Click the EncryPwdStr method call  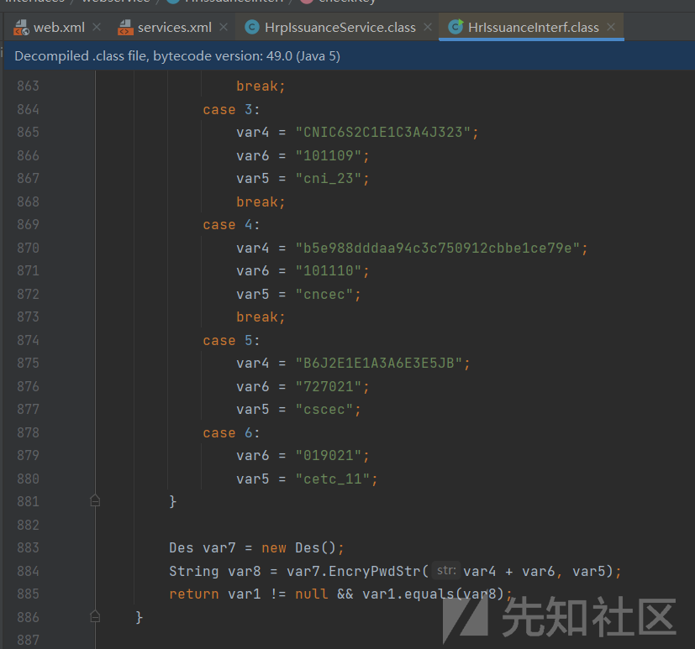tap(374, 571)
